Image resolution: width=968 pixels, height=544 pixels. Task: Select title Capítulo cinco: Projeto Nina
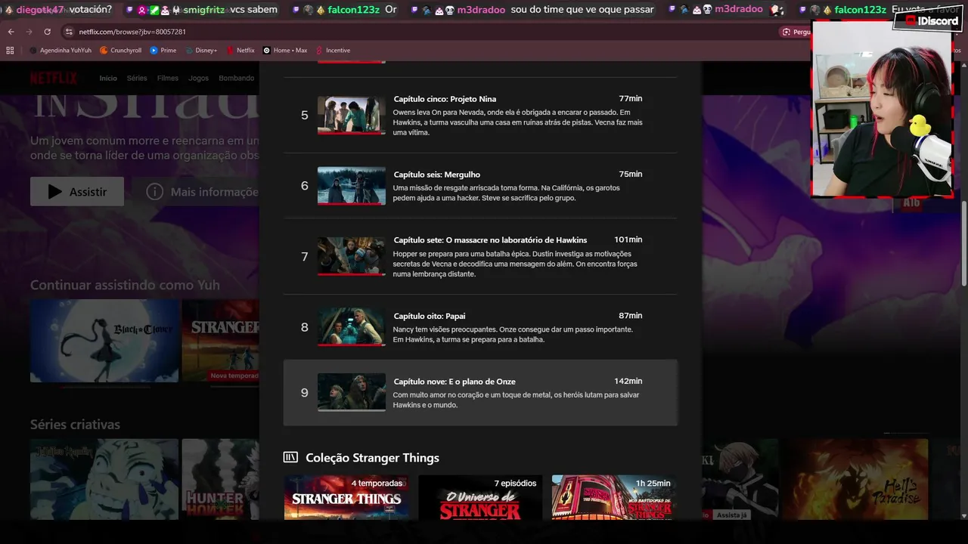(445, 99)
